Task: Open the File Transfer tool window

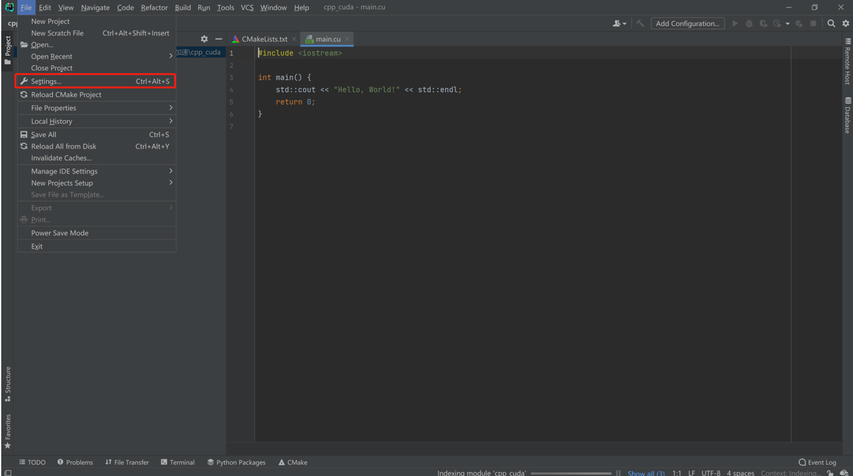Action: click(127, 462)
